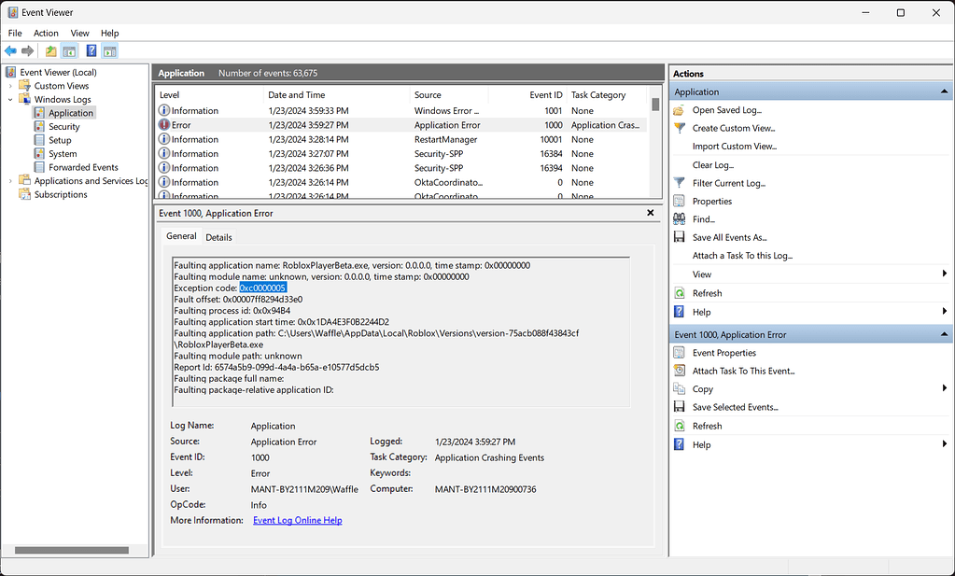Image resolution: width=955 pixels, height=576 pixels.
Task: Open the View submenu in Actions pane
Action: coord(700,274)
